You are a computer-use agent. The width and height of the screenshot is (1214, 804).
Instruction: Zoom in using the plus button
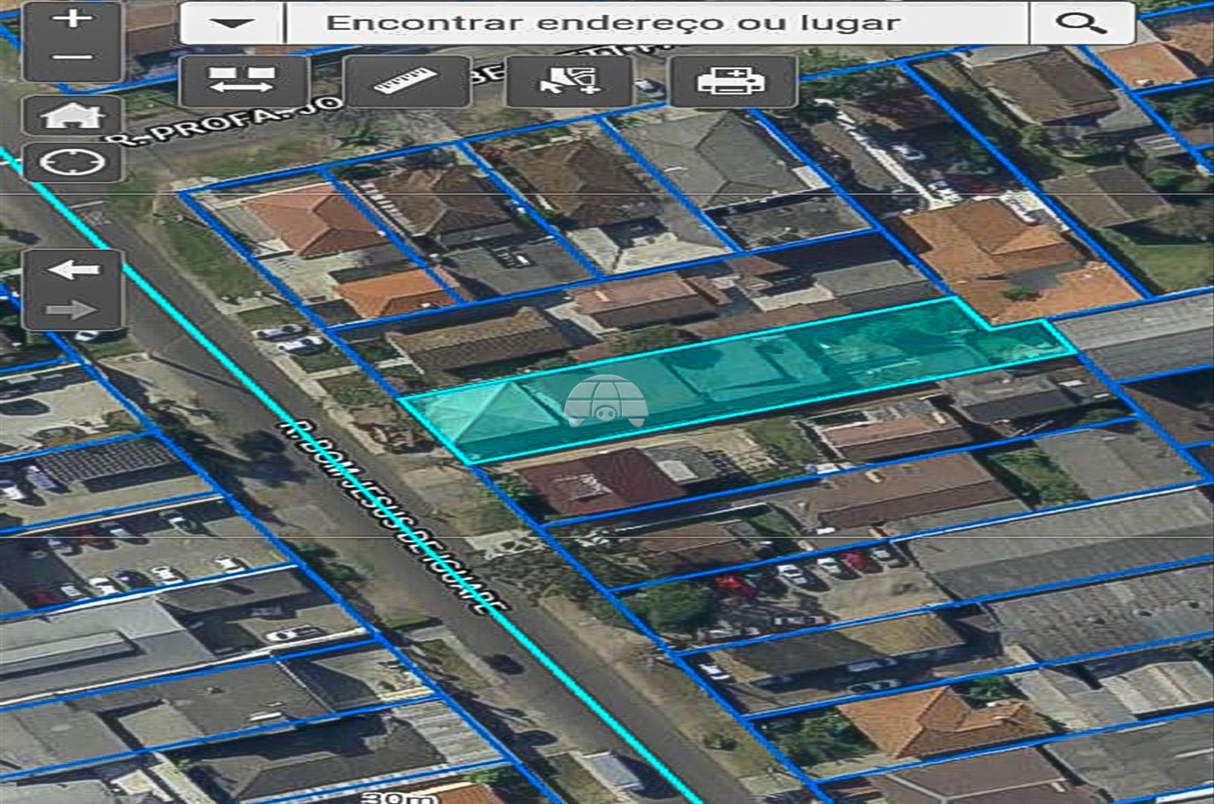72,19
